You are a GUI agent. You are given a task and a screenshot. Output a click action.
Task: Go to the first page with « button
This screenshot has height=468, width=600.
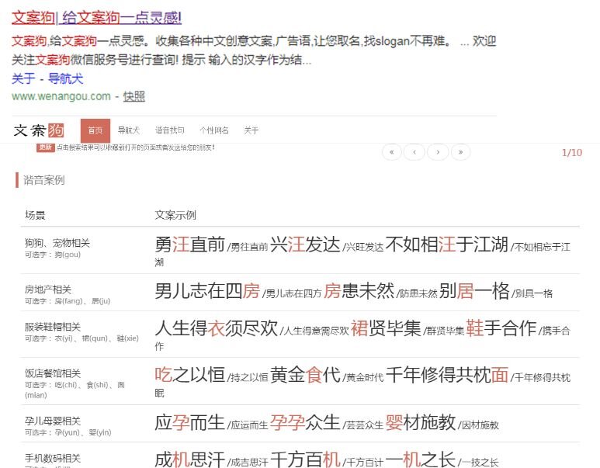pyautogui.click(x=391, y=152)
